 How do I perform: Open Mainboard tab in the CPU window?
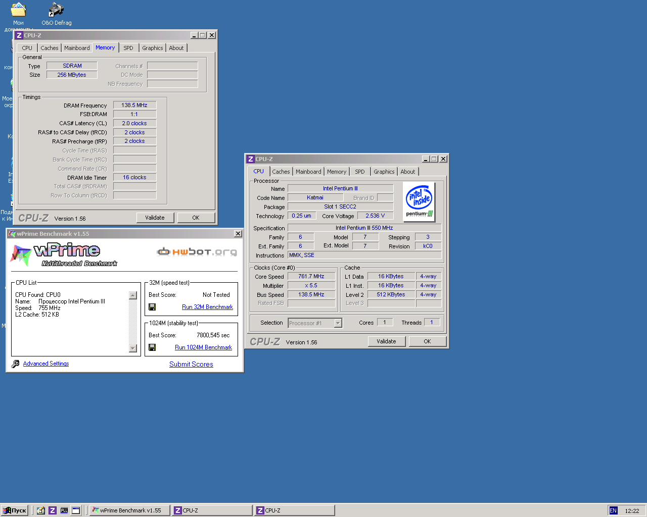308,172
